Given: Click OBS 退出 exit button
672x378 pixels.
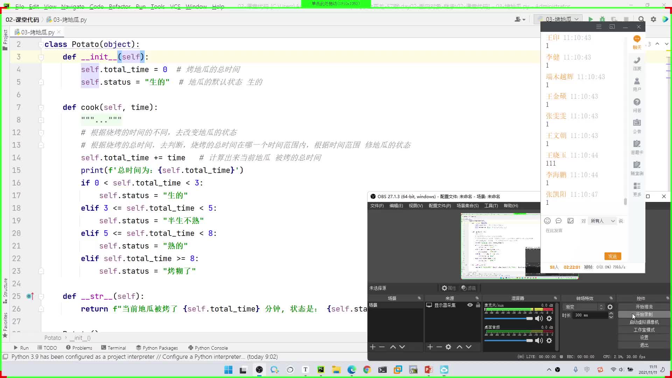Looking at the screenshot, I should 644,345.
